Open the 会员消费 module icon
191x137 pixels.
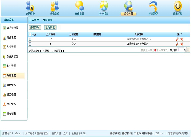(x=30, y=6)
